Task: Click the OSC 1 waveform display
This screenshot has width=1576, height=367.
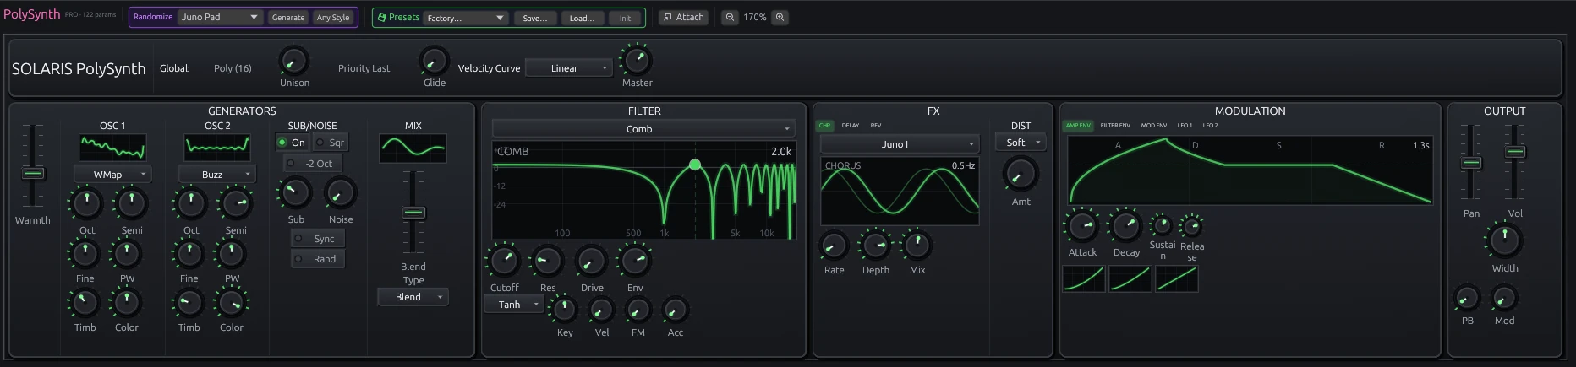Action: (x=112, y=148)
